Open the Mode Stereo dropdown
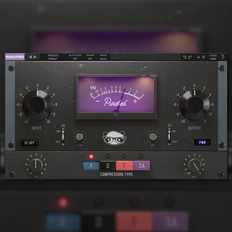This screenshot has width=232, height=232. [x=103, y=57]
